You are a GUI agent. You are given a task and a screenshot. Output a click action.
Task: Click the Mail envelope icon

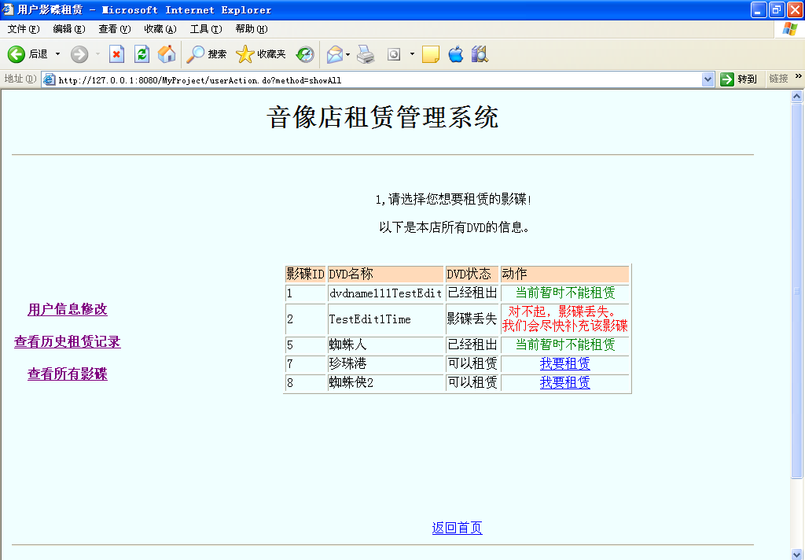334,54
